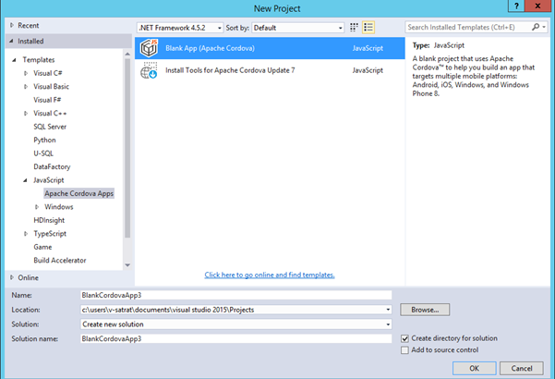This screenshot has height=379, width=555.
Task: Select Game templates
Action: [x=42, y=247]
